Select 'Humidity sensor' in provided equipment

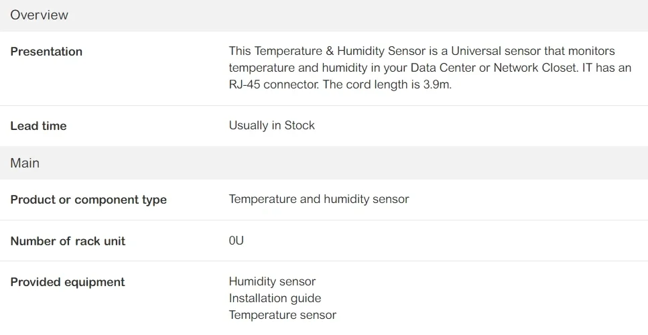(x=272, y=281)
